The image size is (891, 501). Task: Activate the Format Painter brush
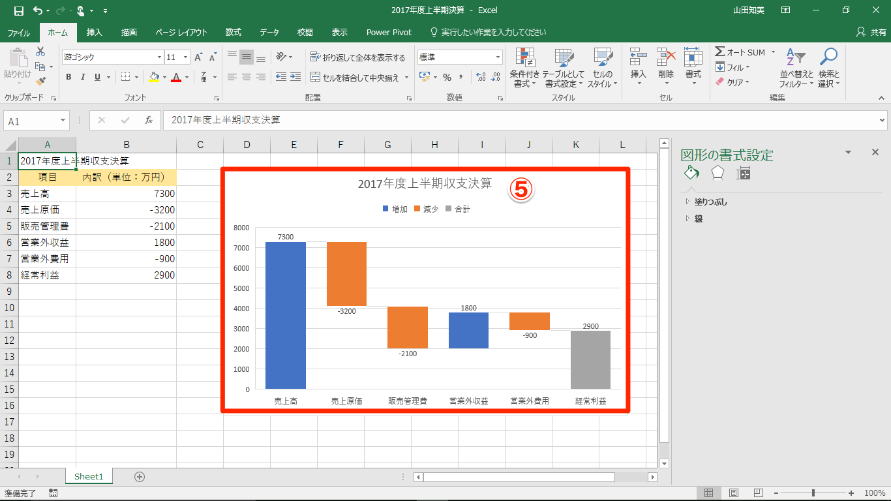point(40,82)
